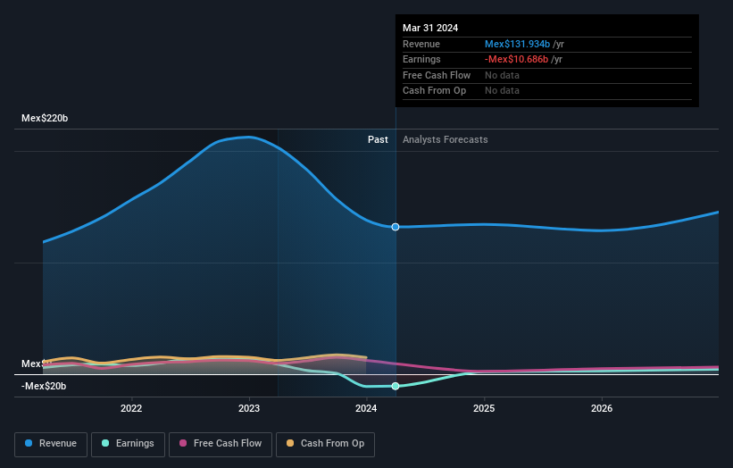The height and width of the screenshot is (468, 733).
Task: Click the 2025 x-axis label
Action: click(484, 409)
